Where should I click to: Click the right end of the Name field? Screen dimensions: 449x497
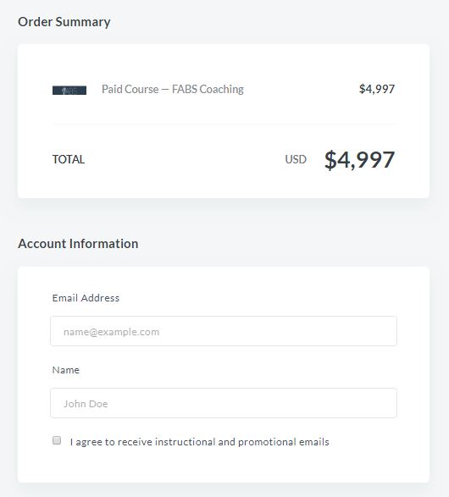click(387, 403)
